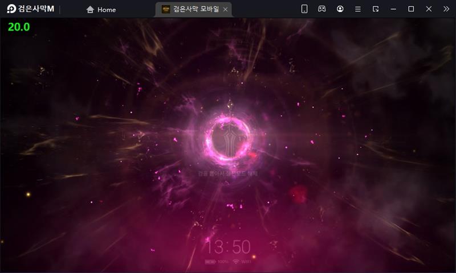Expand the side toolbar with double chevron
The height and width of the screenshot is (273, 456).
pos(446,9)
